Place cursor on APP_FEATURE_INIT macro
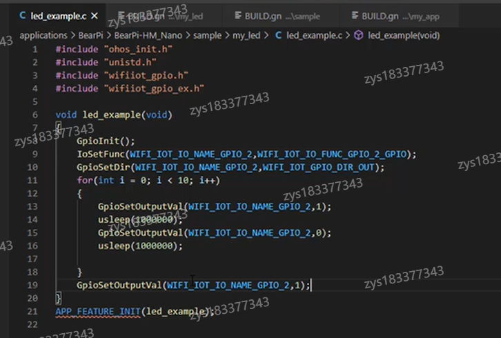 (x=97, y=311)
